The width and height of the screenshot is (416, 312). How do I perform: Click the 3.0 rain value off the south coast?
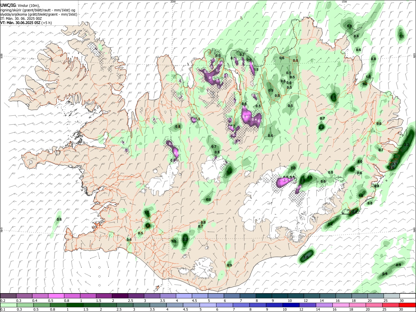pos(306,257)
